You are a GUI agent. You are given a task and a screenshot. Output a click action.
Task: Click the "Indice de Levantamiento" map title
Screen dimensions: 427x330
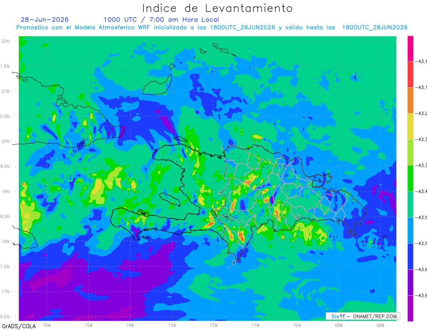[x=217, y=8]
